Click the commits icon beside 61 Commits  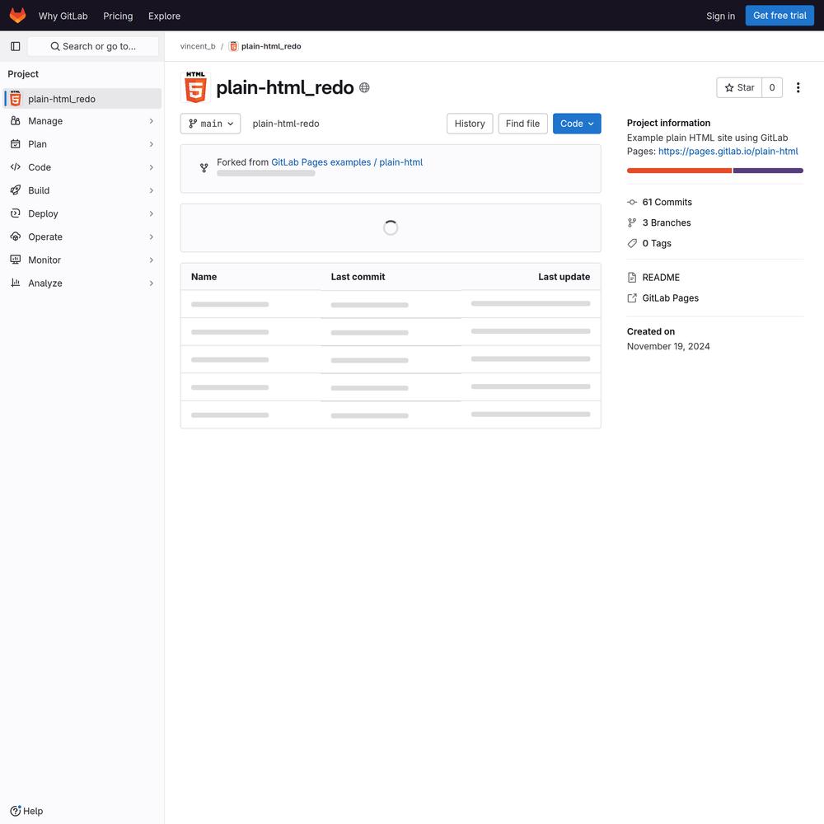pos(632,203)
